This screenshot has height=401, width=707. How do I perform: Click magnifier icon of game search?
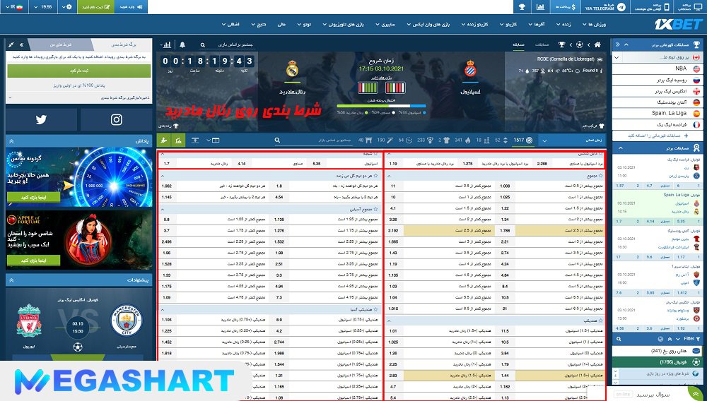click(x=202, y=45)
